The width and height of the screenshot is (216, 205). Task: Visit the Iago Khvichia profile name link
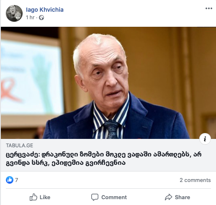point(45,10)
